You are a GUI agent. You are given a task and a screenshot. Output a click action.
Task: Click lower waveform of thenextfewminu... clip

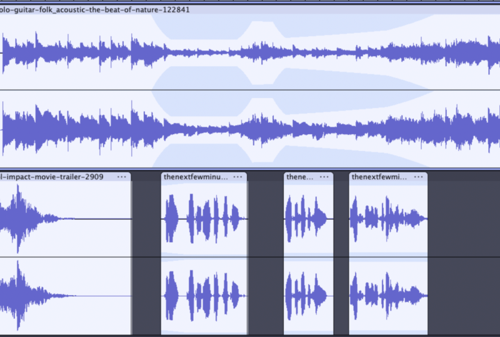click(204, 296)
